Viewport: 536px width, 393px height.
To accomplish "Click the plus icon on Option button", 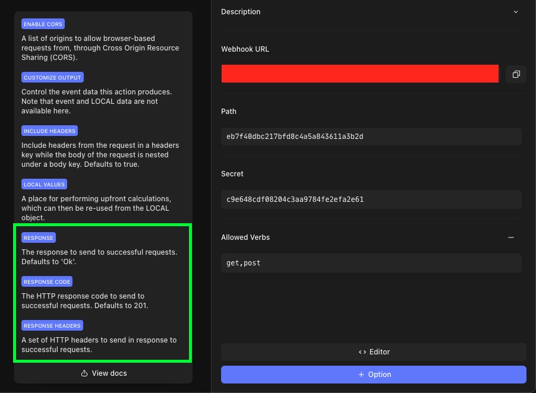I will [x=361, y=375].
